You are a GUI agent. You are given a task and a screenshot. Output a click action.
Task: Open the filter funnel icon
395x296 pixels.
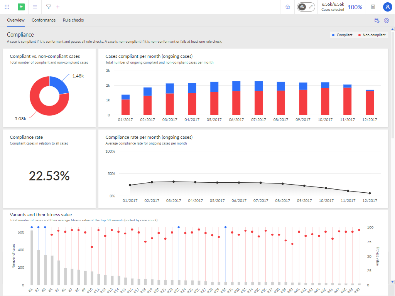[x=49, y=7]
